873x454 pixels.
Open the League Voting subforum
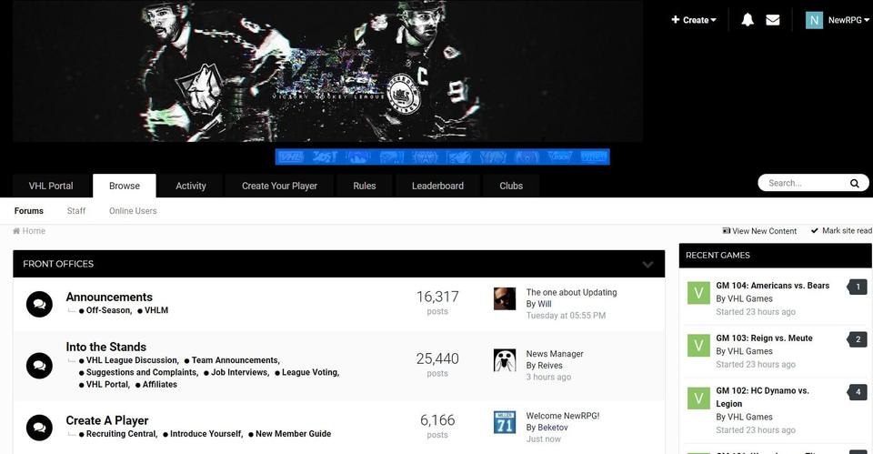311,372
